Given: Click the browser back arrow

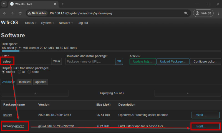Looking at the screenshot, I should click(4, 13).
